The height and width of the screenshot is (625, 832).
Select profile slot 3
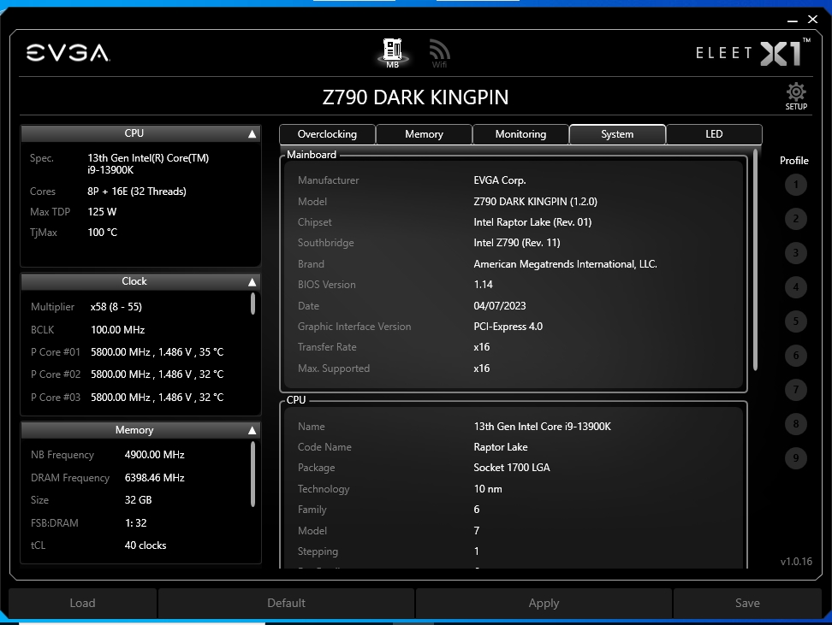(x=795, y=253)
